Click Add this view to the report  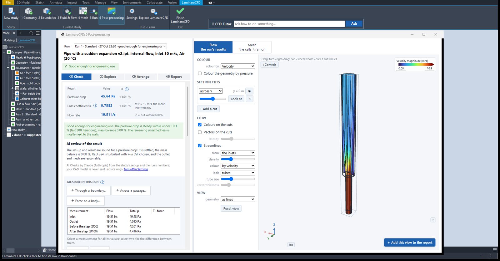[410, 243]
